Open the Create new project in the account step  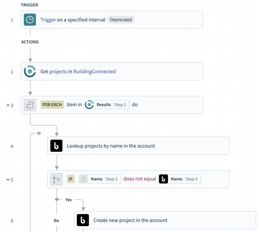coord(165,220)
